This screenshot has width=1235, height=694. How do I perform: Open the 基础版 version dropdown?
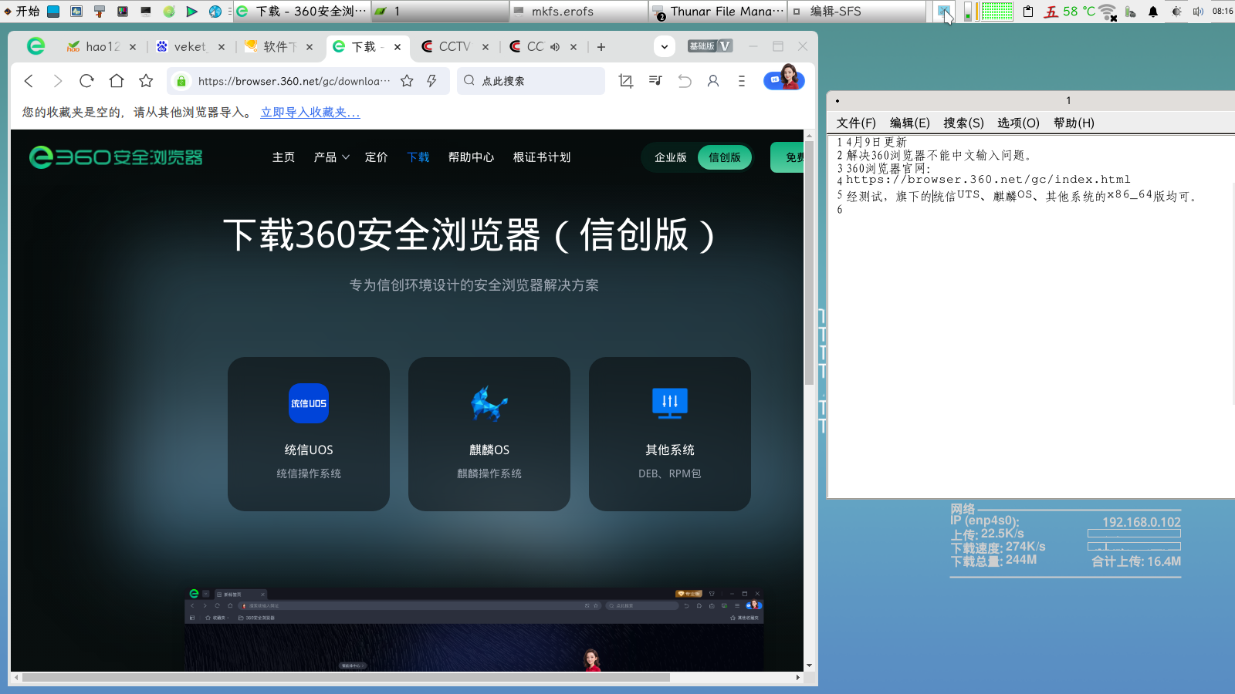click(x=703, y=46)
